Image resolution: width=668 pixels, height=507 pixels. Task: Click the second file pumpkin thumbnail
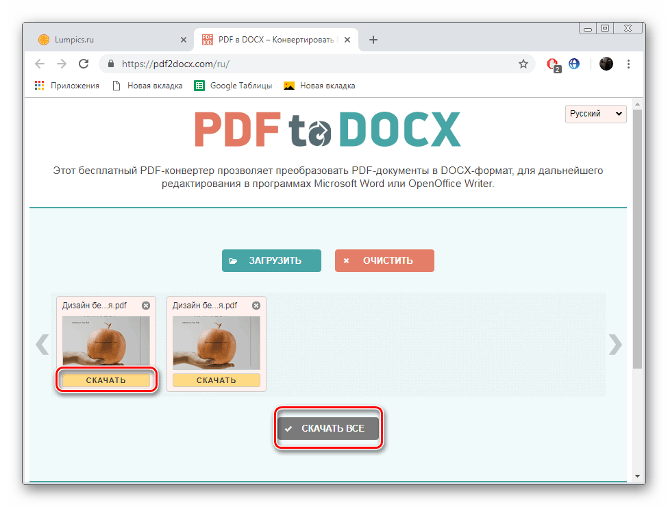pyautogui.click(x=217, y=343)
